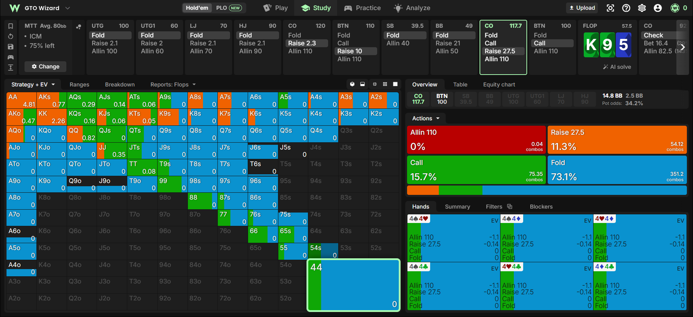Advance the action sequence with right chevron arrow
693x317 pixels.
[683, 47]
